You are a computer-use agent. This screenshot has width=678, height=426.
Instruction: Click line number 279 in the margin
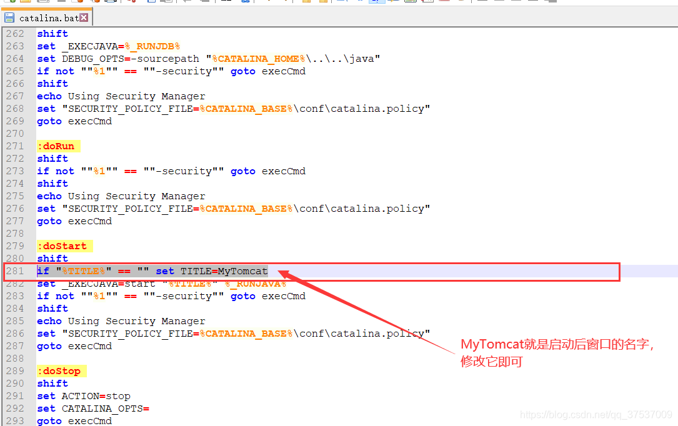point(15,246)
